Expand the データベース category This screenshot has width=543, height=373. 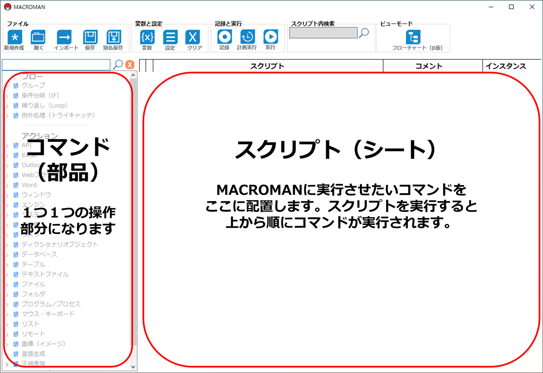7,255
